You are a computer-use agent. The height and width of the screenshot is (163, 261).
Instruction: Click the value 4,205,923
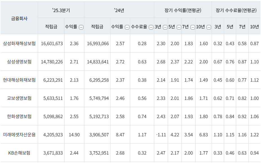[53, 135]
